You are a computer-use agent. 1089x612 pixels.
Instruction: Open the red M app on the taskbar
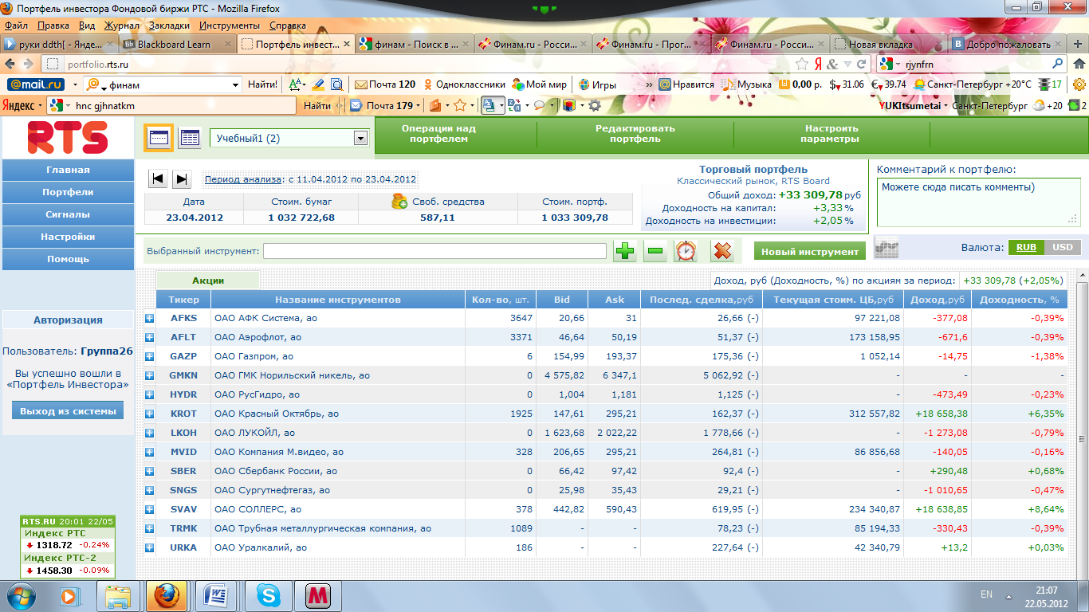tap(318, 594)
